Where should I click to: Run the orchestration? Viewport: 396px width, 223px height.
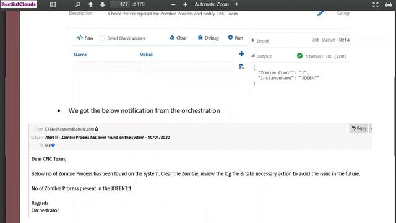pos(235,38)
